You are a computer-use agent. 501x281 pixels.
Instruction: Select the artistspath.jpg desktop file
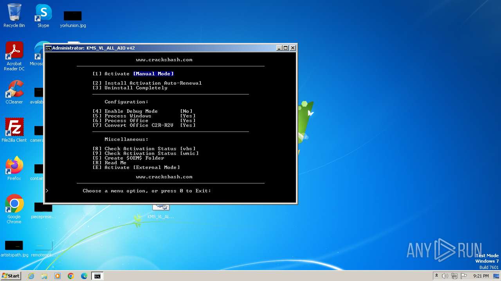(14, 249)
